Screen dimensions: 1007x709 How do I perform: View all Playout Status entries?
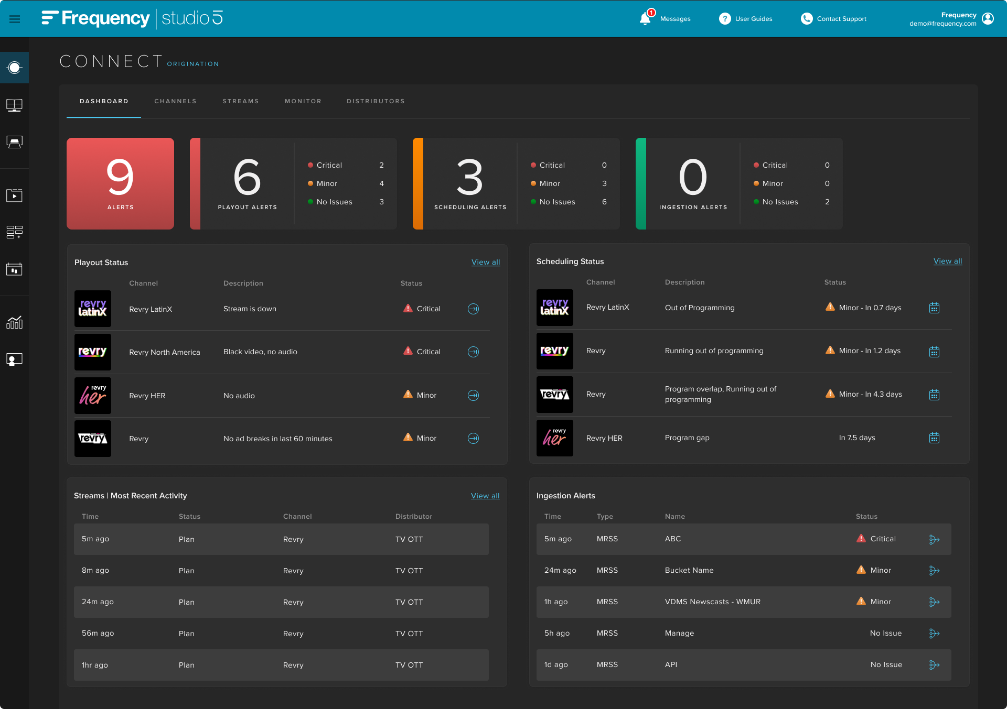486,262
